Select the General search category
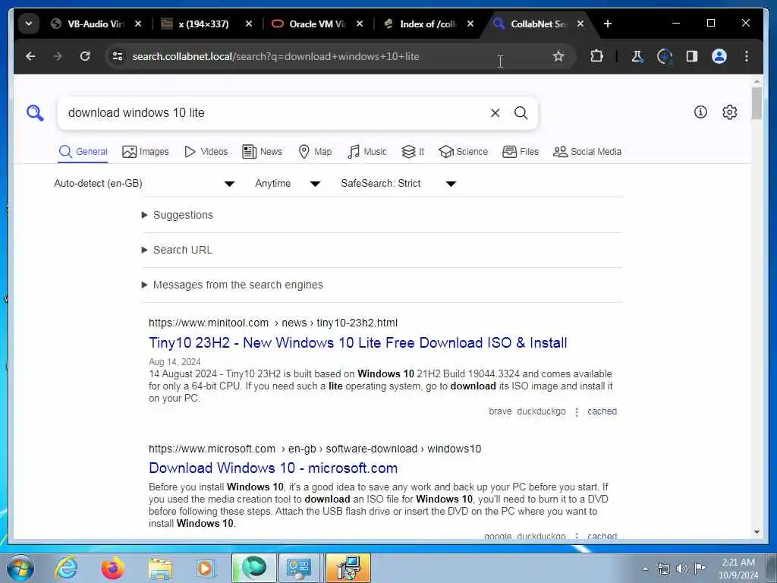The height and width of the screenshot is (583, 777). tap(83, 152)
